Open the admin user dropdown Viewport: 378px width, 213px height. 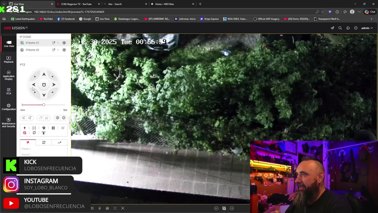click(367, 28)
